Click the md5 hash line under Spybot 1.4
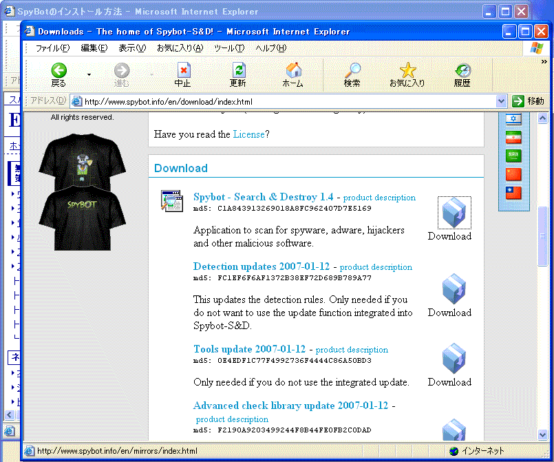 [x=282, y=208]
